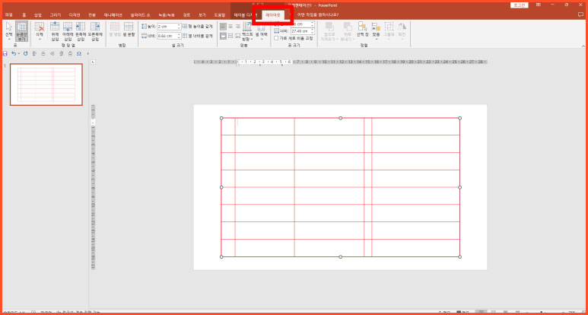Image resolution: width=588 pixels, height=315 pixels.
Task: Increase table width with stepper arrow
Action: pyautogui.click(x=313, y=30)
